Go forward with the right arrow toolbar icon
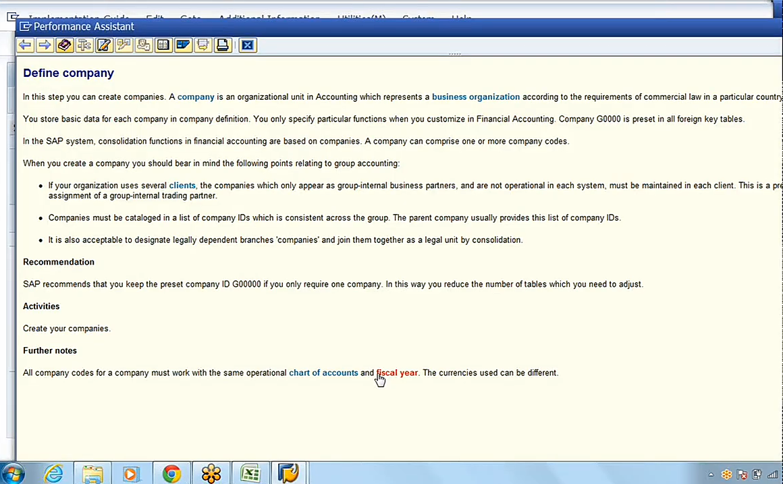 [x=45, y=45]
